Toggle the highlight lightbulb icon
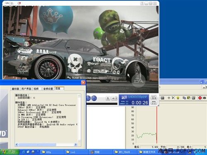 [x=178, y=98]
